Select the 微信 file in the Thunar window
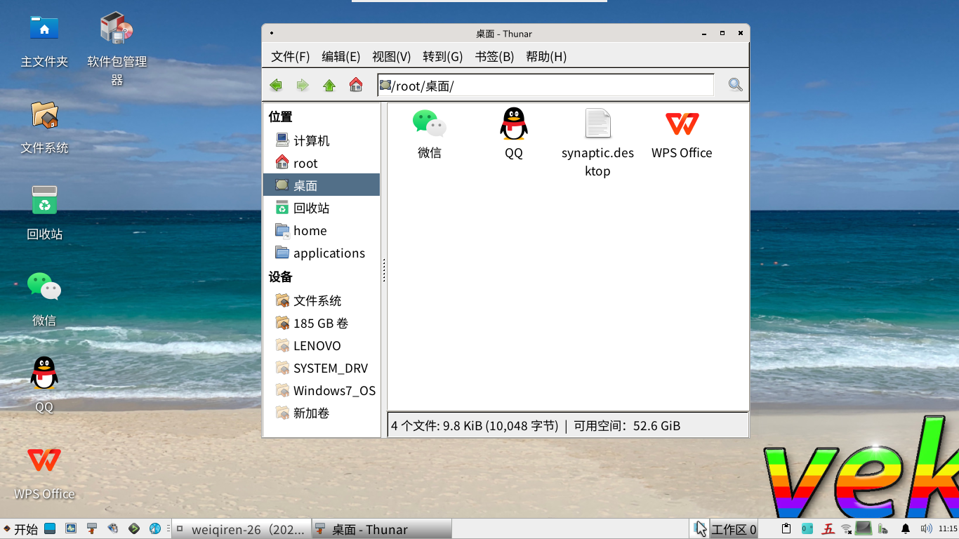The height and width of the screenshot is (539, 959). (430, 133)
